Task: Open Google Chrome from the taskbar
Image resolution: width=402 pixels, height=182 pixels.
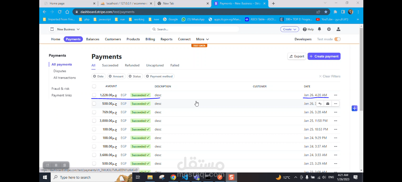Action: pos(173,177)
